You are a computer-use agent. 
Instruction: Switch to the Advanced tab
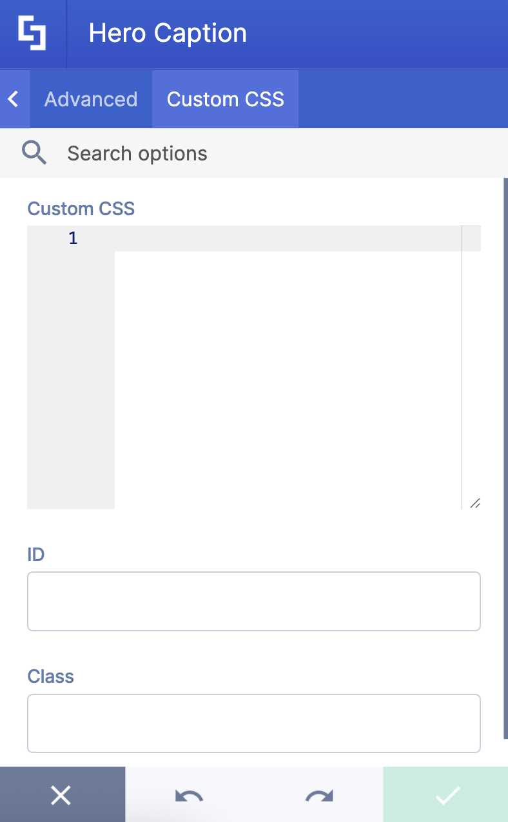tap(90, 99)
